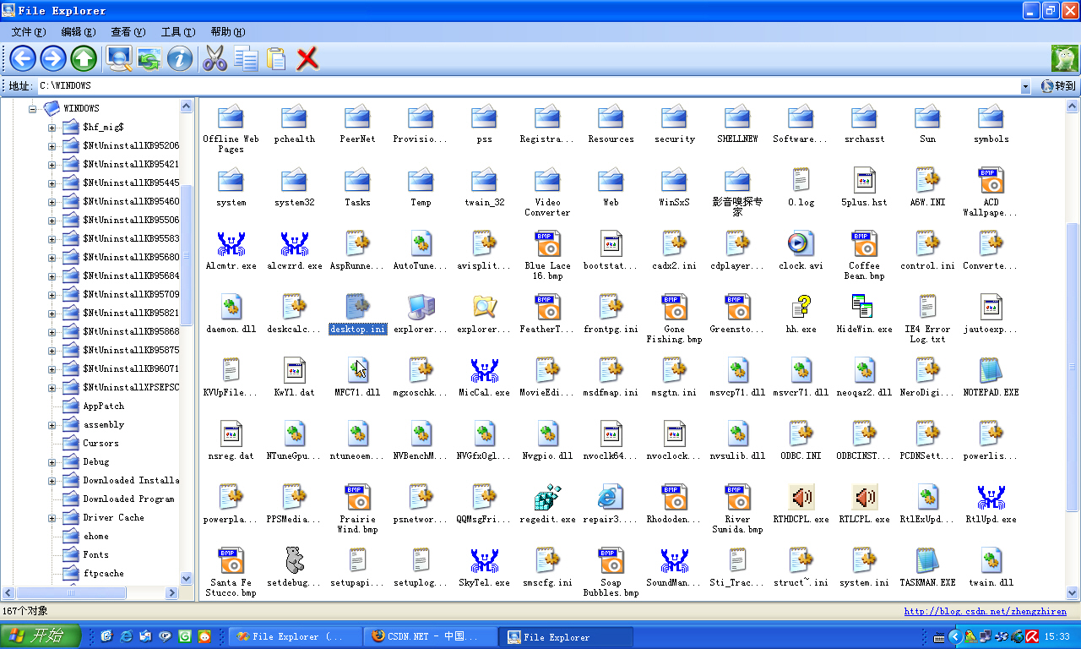Screen dimensions: 1081x649
Task: Select the 0.log file icon
Action: (x=801, y=180)
